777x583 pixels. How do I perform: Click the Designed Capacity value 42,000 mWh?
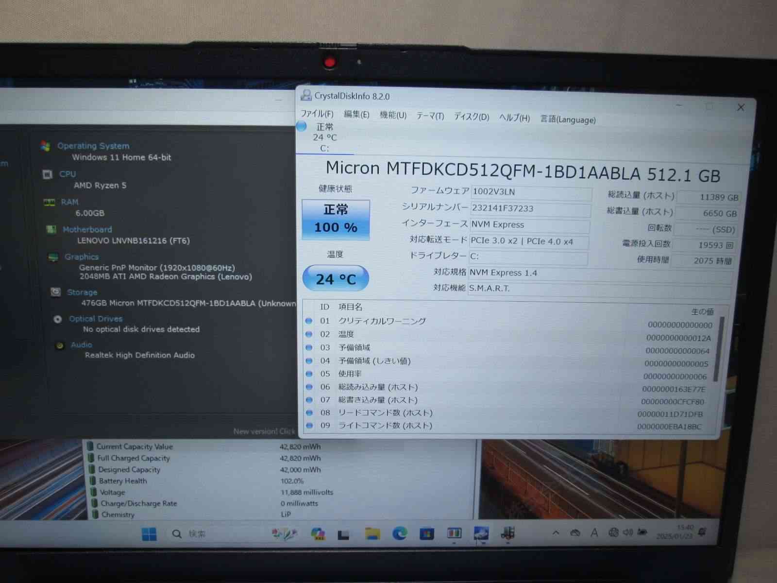pyautogui.click(x=300, y=470)
